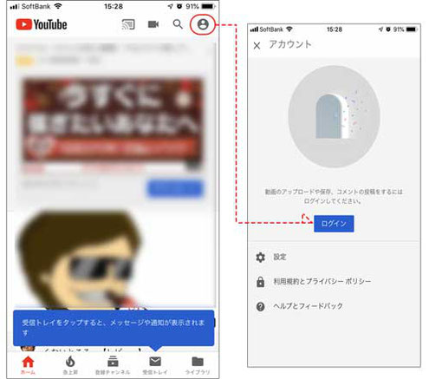
Task: Open the account profile icon
Action: tap(203, 24)
